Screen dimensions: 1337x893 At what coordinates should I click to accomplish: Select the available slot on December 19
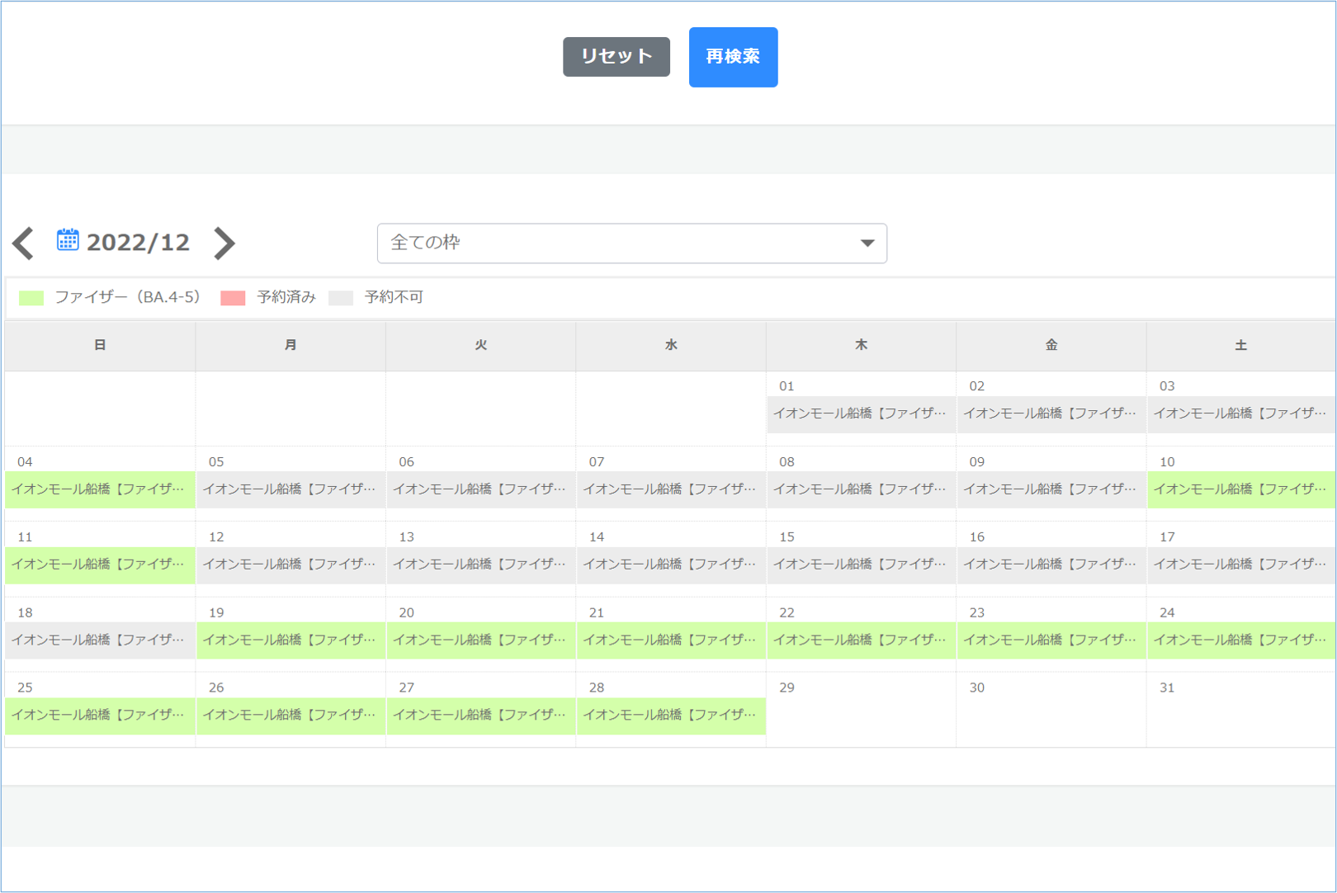(291, 640)
